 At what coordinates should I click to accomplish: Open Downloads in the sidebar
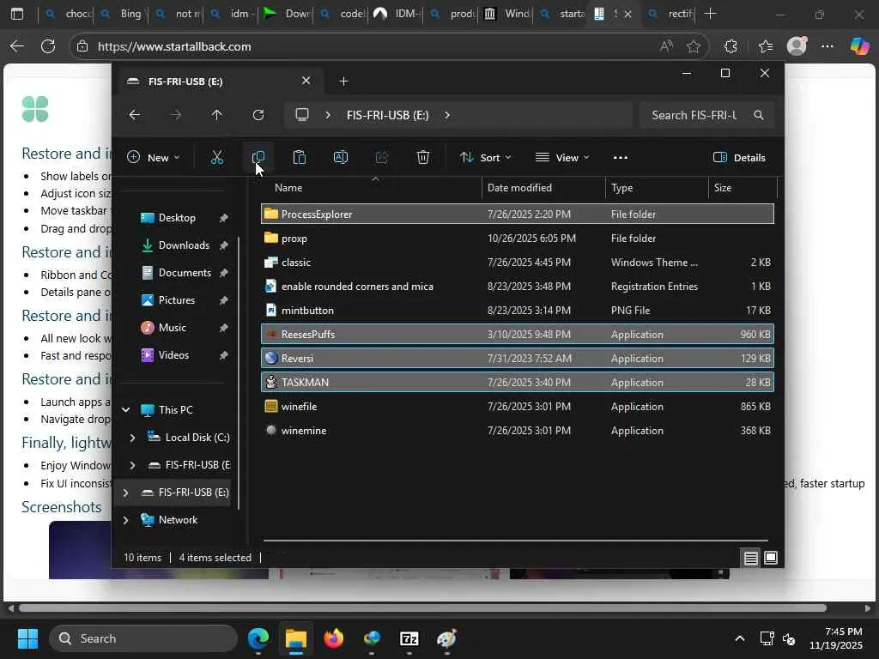pos(184,245)
